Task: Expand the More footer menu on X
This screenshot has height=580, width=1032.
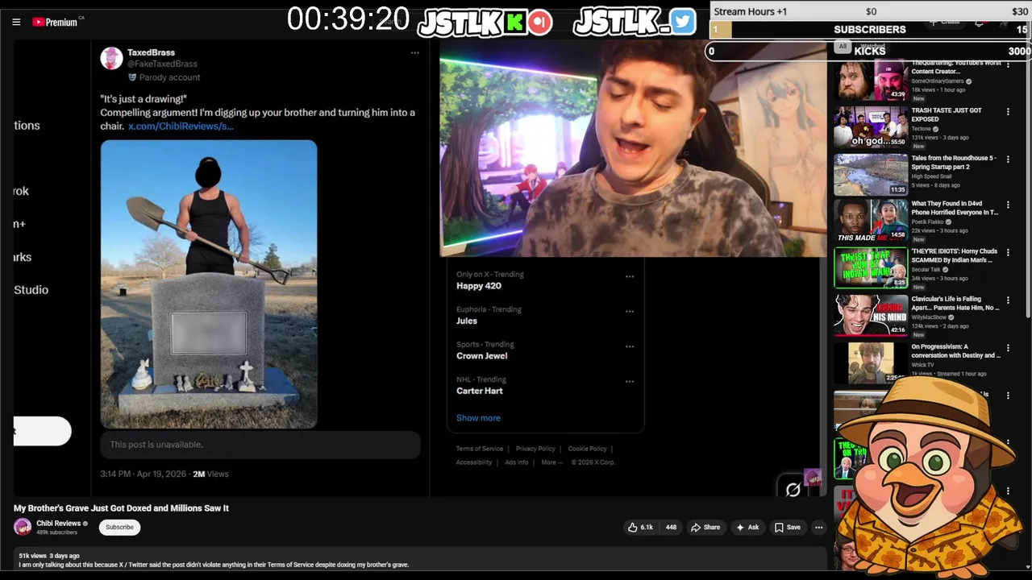Action: 552,462
